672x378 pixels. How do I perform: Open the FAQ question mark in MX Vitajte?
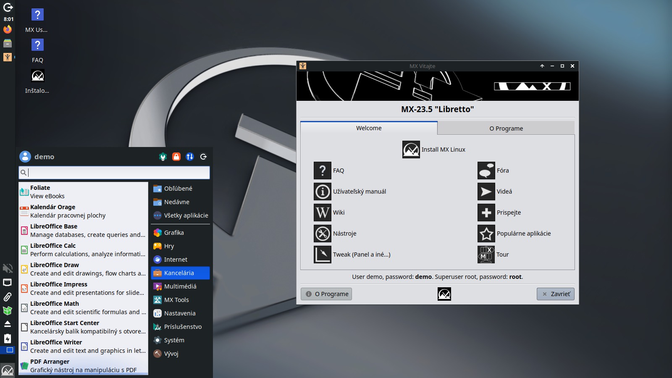pos(323,171)
